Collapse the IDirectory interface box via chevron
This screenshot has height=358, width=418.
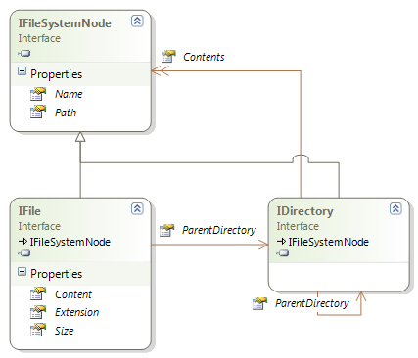point(395,208)
